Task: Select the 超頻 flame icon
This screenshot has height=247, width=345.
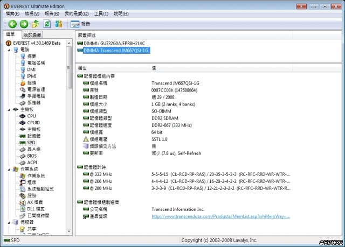Action: [23, 83]
